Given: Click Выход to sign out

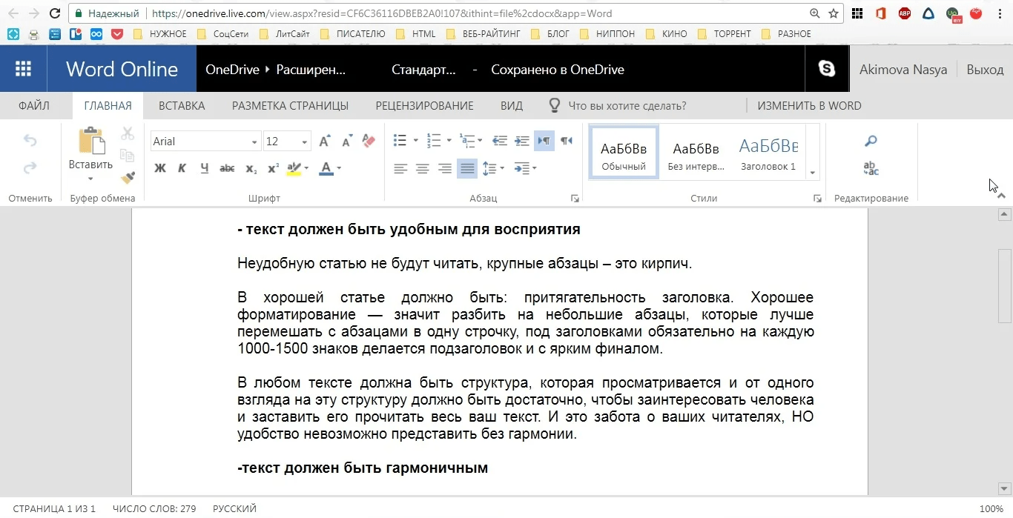Looking at the screenshot, I should [985, 69].
